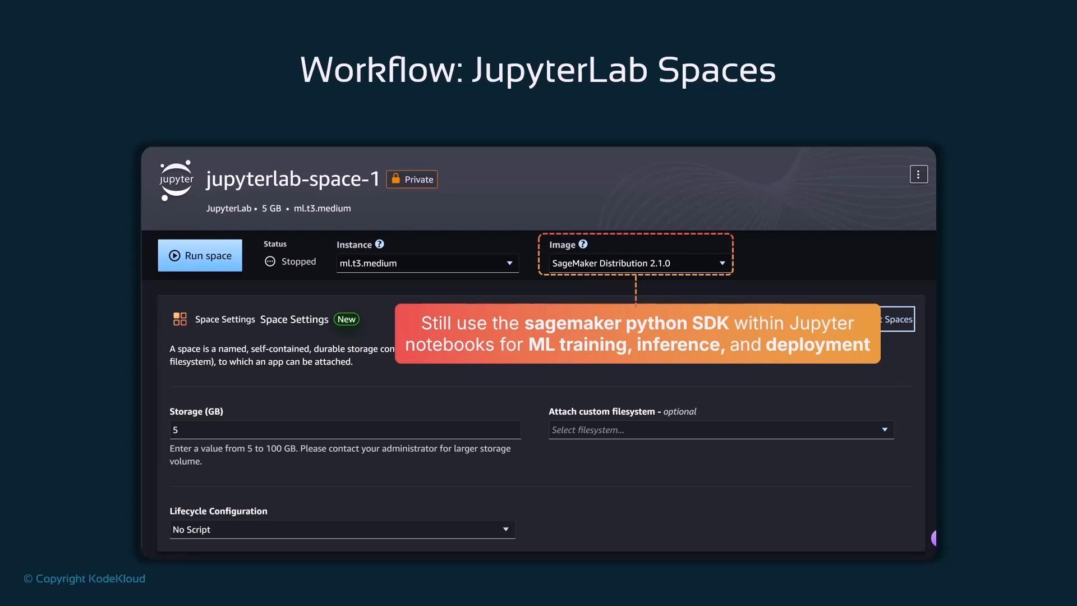Click the Jupyter logo icon
The image size is (1077, 606).
click(176, 180)
